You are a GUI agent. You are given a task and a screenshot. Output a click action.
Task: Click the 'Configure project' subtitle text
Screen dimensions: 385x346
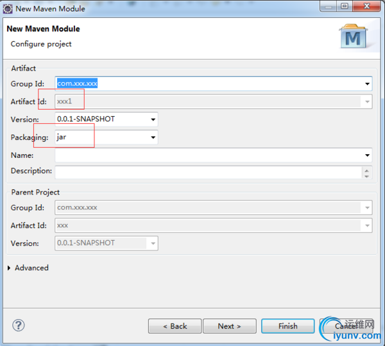coord(41,44)
